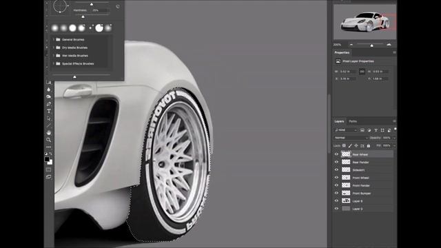441x248 pixels.
Task: Select the Hand tool
Action: [49, 132]
